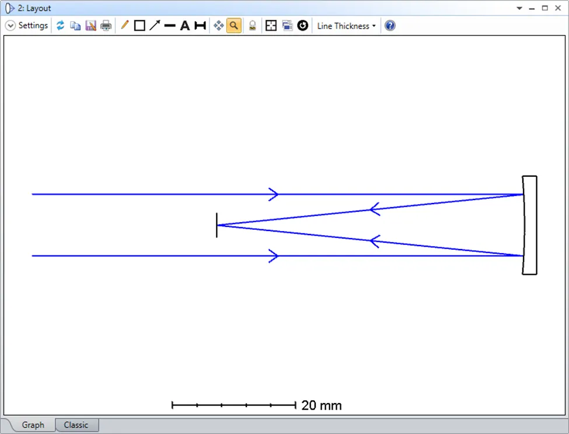Click the Save image icon

(x=90, y=26)
